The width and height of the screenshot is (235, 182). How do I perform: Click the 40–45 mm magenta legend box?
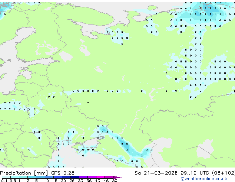(100, 177)
